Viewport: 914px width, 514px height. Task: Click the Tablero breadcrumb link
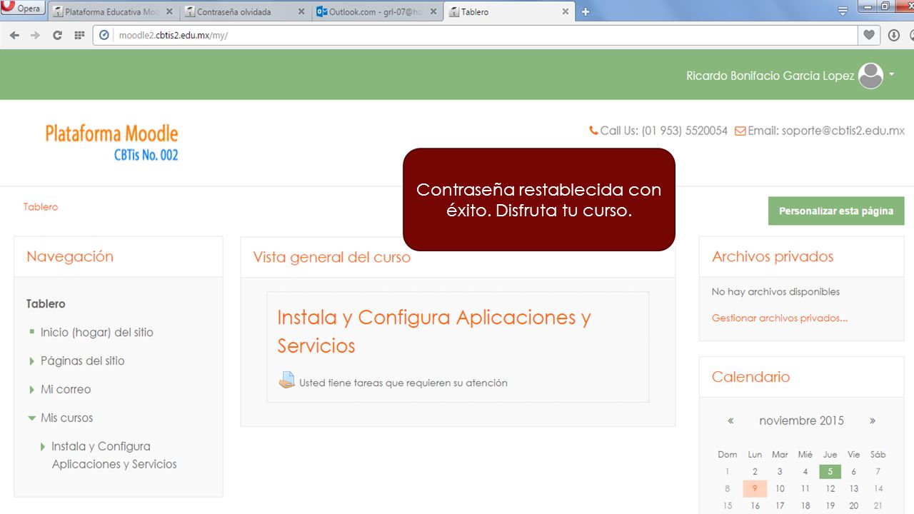click(41, 207)
